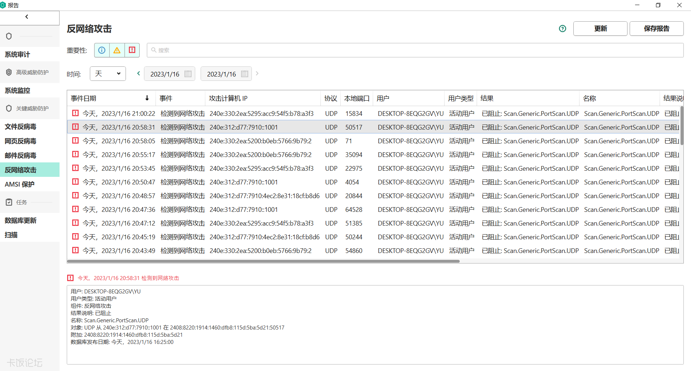Open the time period dropdown 天
This screenshot has width=691, height=371.
[x=108, y=74]
